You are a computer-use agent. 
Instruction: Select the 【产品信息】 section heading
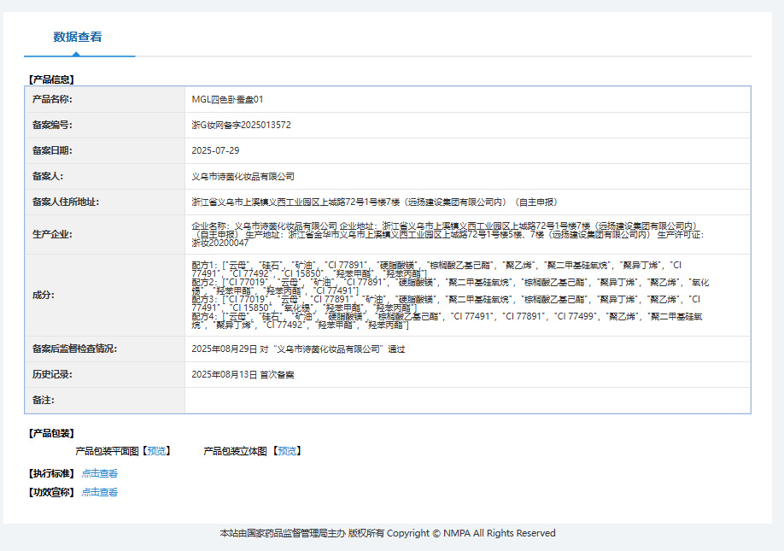coord(51,79)
